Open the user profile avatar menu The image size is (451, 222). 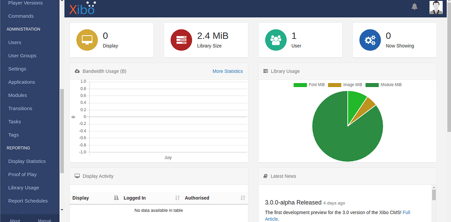(436, 7)
